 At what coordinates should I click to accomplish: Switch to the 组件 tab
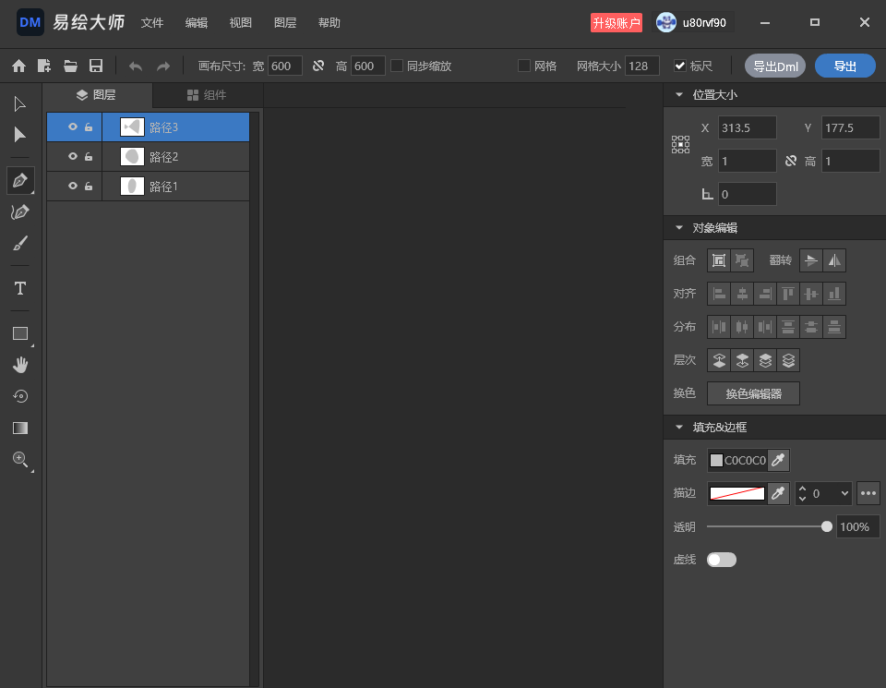coord(208,95)
